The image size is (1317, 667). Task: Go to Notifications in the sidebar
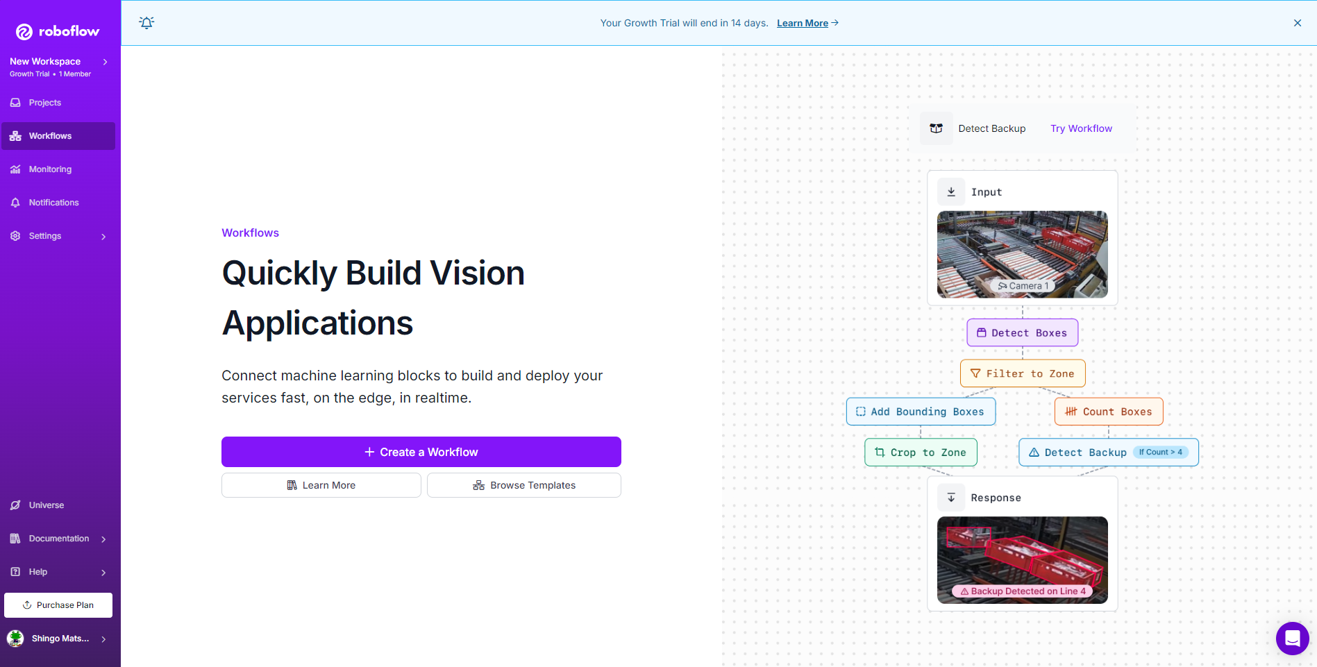[58, 203]
